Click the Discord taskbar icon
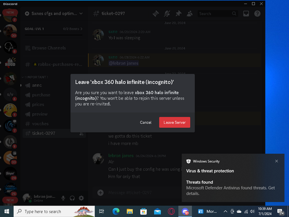Screen dimensions: 289x217 pyautogui.click(x=185, y=212)
